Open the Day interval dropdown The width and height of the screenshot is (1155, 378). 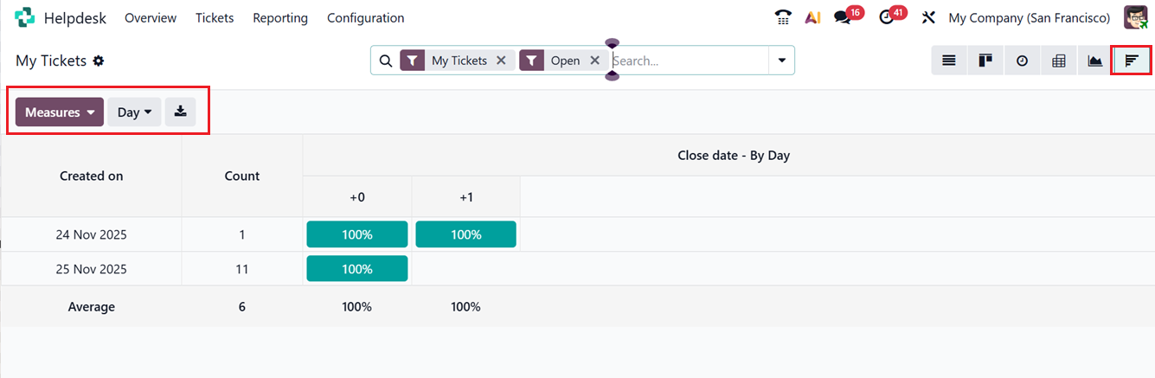point(134,112)
